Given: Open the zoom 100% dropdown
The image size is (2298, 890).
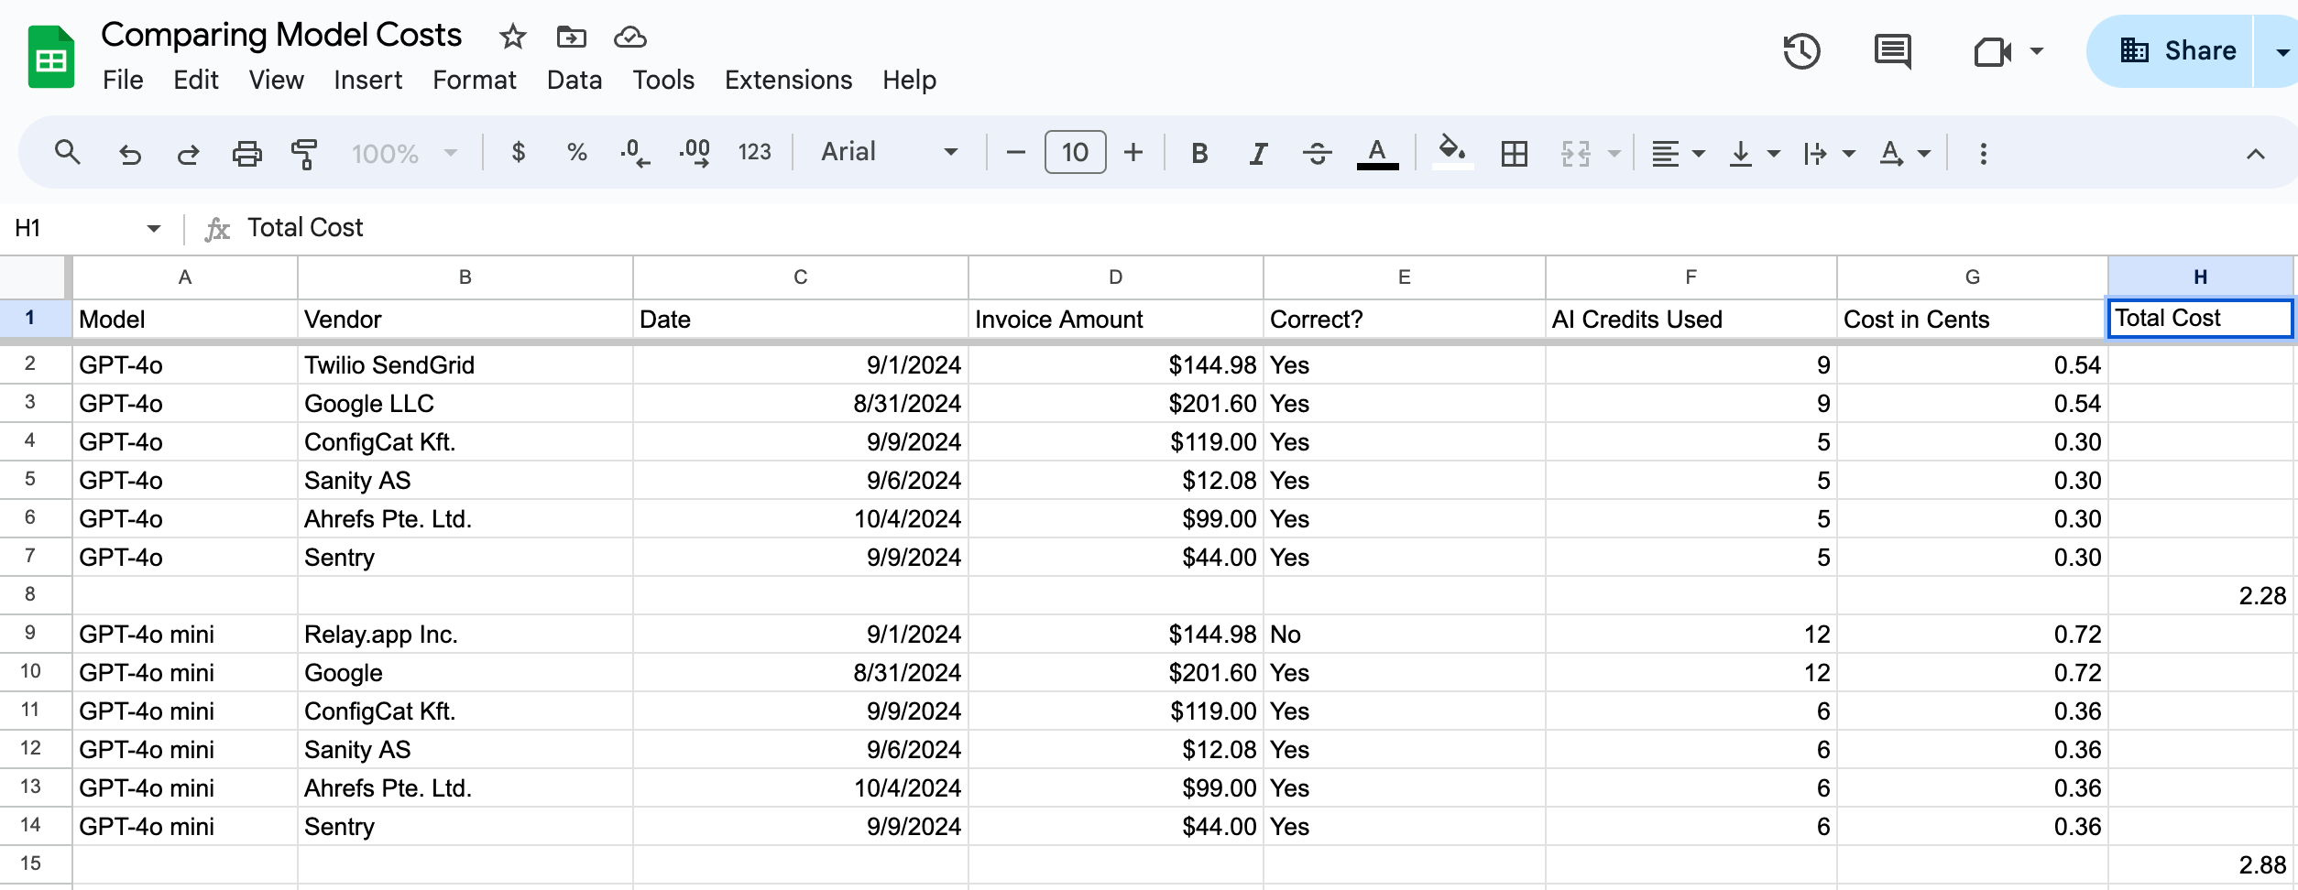Looking at the screenshot, I should click(x=404, y=153).
